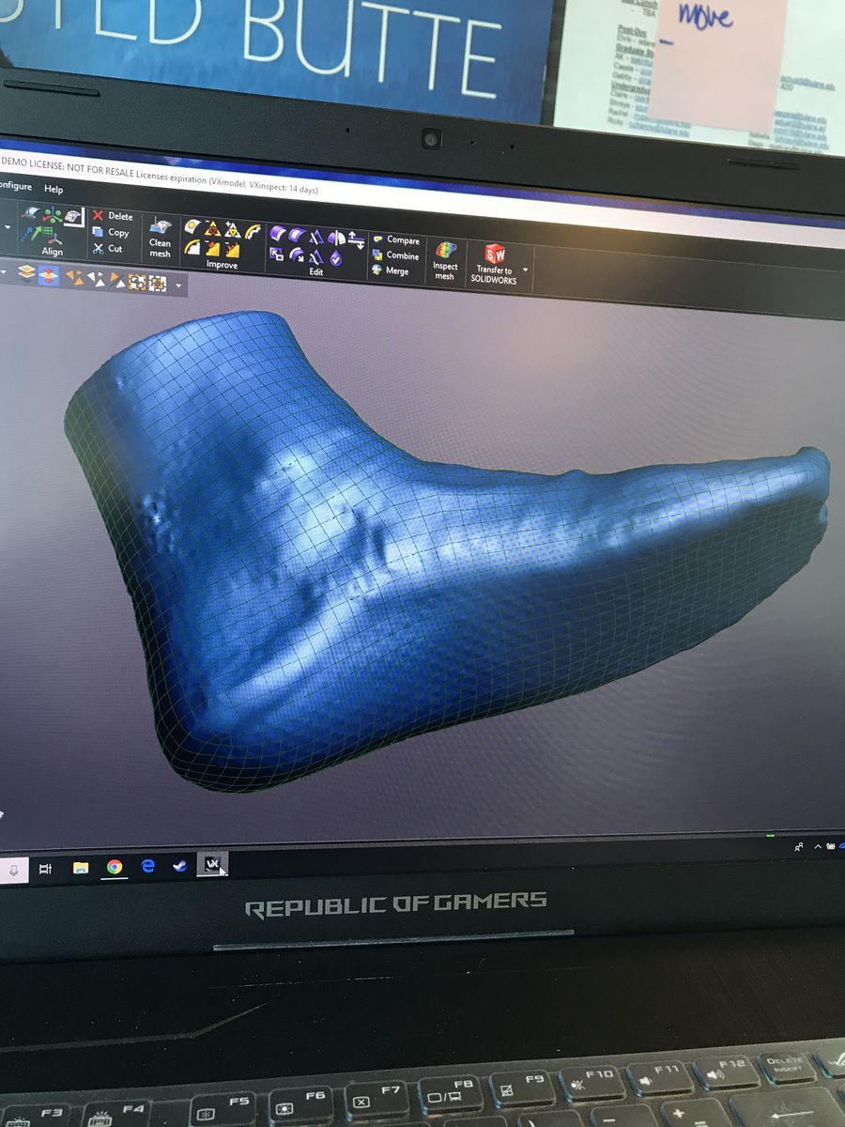
Task: Toggle the orange stacked-layers icon in selection toolbar
Action: pyautogui.click(x=27, y=272)
